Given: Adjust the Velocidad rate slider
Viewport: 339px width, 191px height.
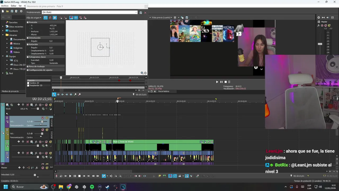Looking at the screenshot, I should pyautogui.click(x=35, y=175).
